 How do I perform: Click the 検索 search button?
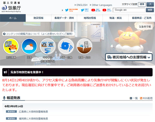tap(150, 10)
